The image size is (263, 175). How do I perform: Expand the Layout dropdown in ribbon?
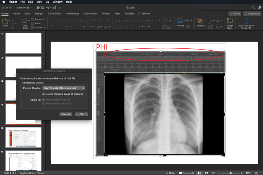point(39,19)
